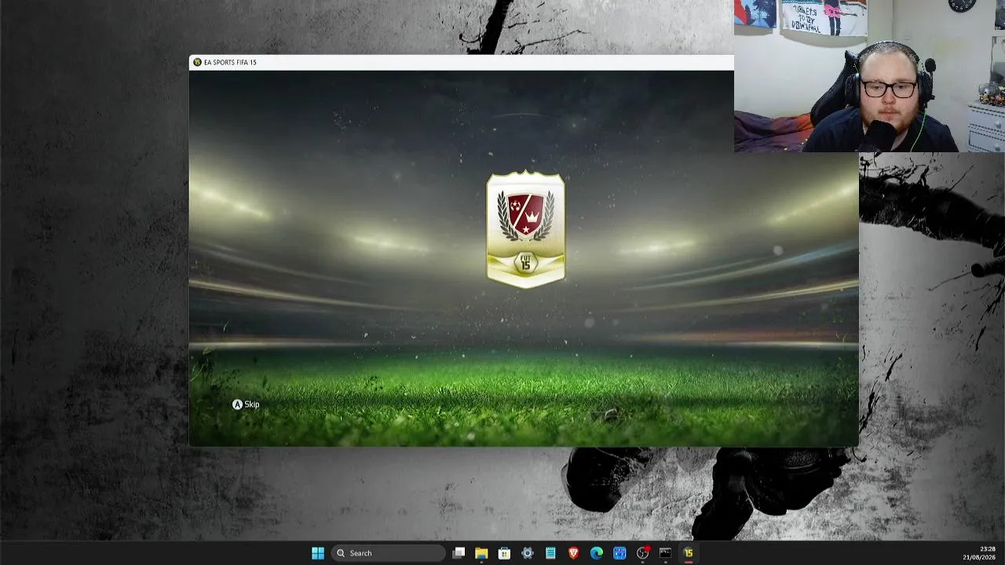The width and height of the screenshot is (1005, 565).
Task: Click the A button icon beside Skip
Action: pyautogui.click(x=237, y=404)
